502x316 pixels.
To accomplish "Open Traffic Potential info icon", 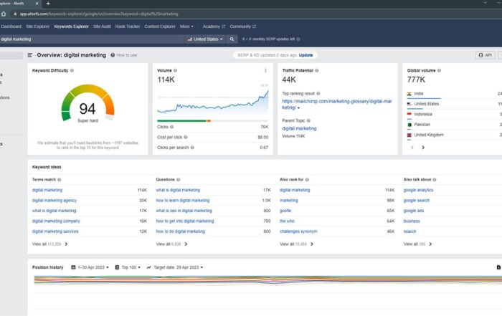I will click(317, 70).
